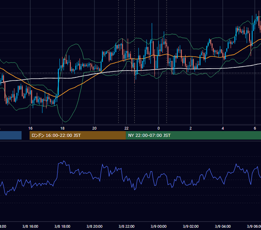
Task: Click the 3/8 22:00 date label
Action: point(127,226)
